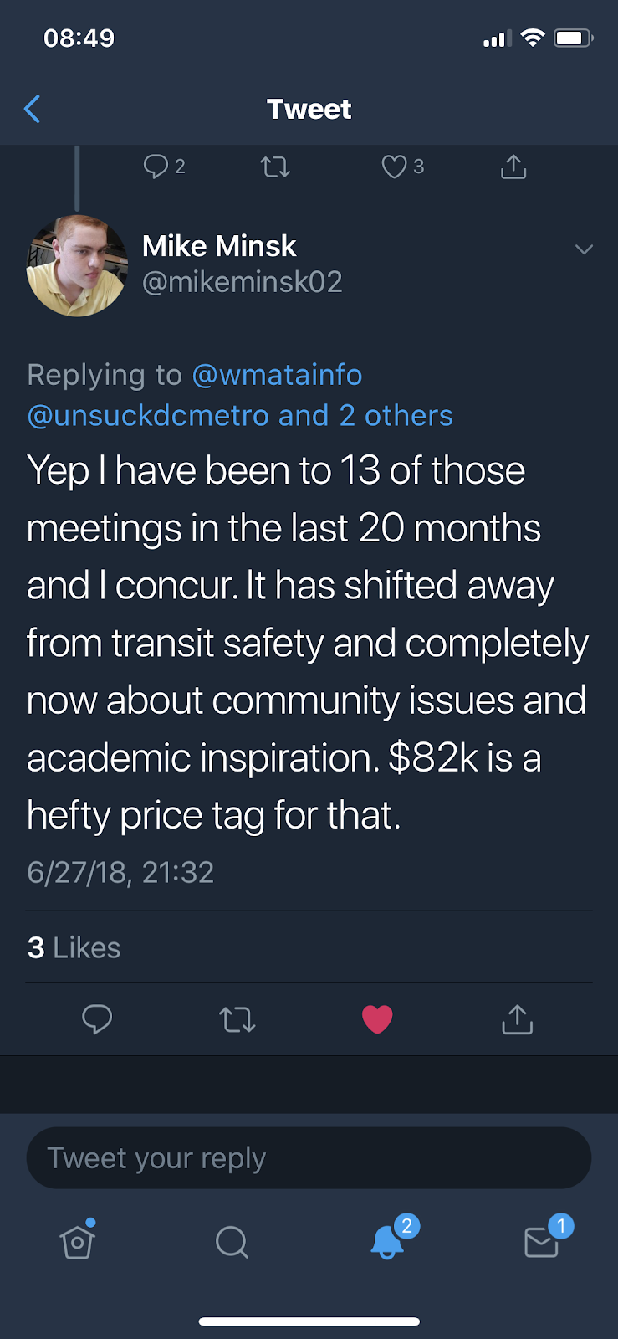Unlike the tweet with red heart
Screen dimensions: 618x1339
click(x=377, y=1019)
